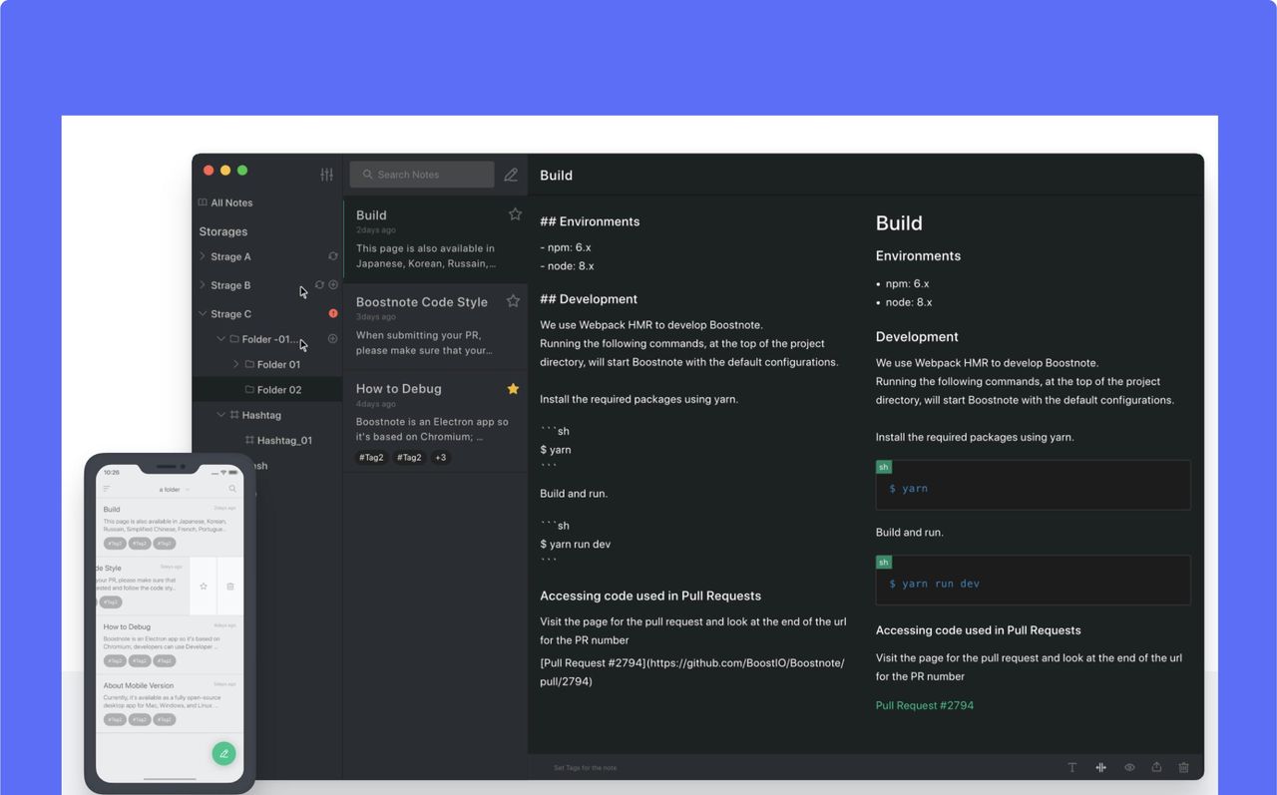Open the Pull Request #2794 link
Image resolution: width=1277 pixels, height=795 pixels.
click(924, 705)
